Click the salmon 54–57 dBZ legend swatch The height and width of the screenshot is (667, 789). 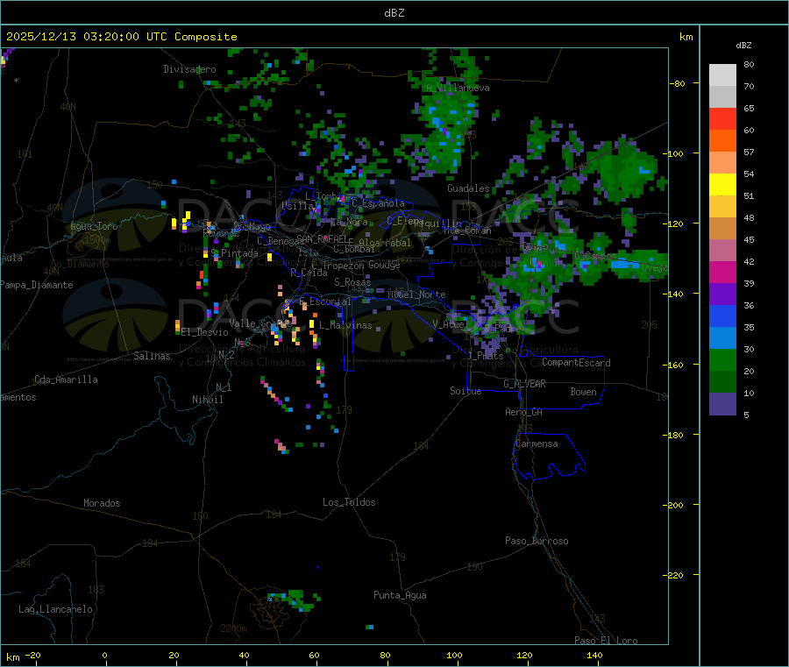[722, 162]
